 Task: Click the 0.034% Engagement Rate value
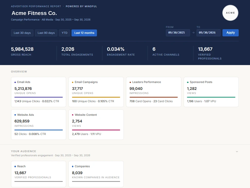coord(115,49)
